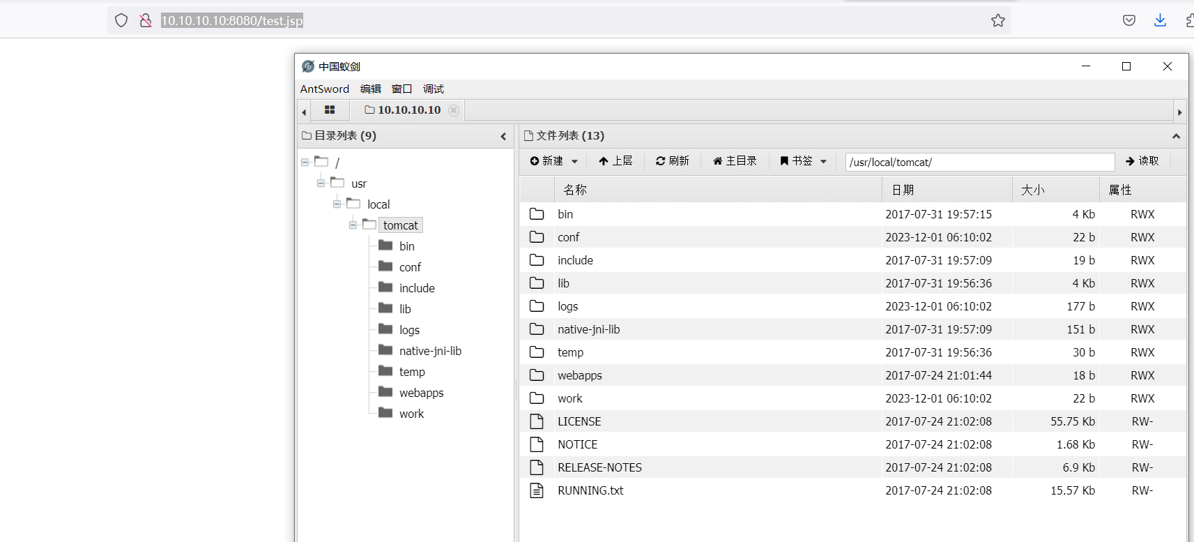Viewport: 1194px width, 542px height.
Task: Open the browser downloads icon
Action: coord(1160,20)
